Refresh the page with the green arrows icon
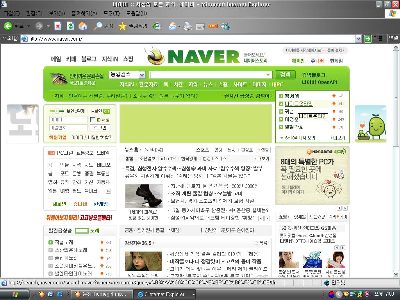This screenshot has height=300, width=400. tap(70, 26)
